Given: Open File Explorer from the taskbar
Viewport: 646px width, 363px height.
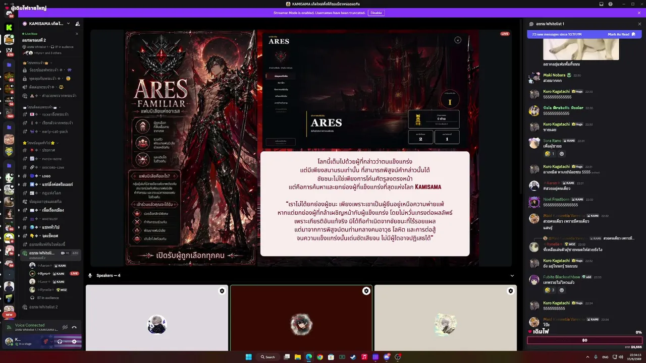Looking at the screenshot, I should coord(298,357).
